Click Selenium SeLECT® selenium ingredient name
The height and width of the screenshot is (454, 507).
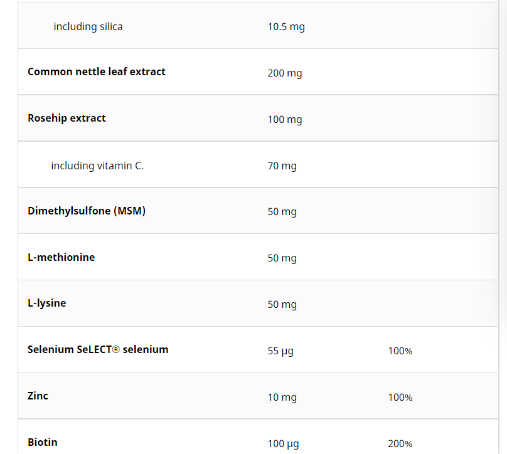click(x=98, y=349)
